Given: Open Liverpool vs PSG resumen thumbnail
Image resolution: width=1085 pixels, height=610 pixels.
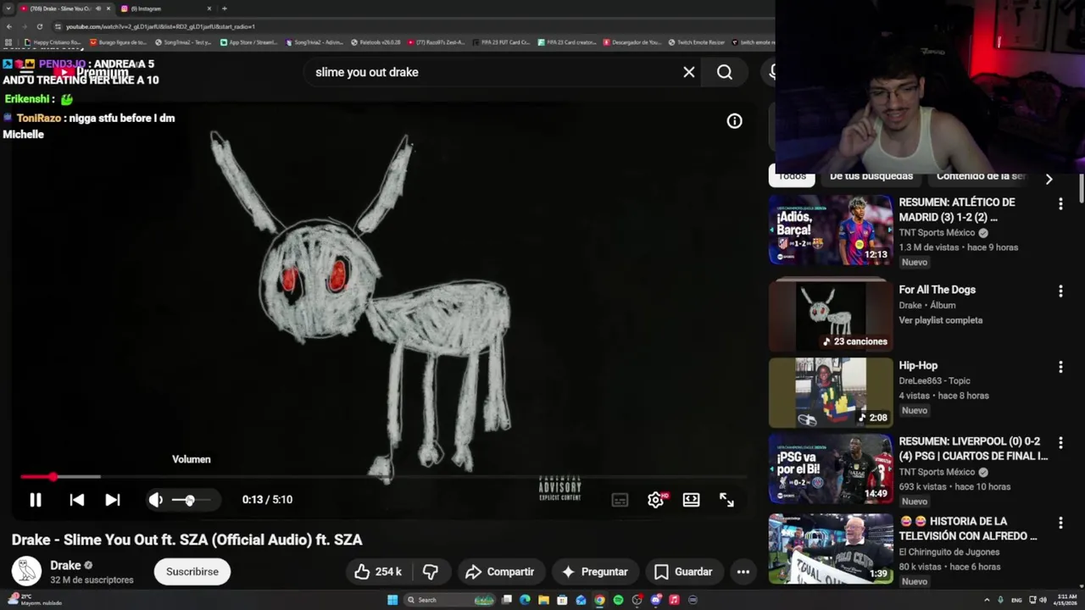Looking at the screenshot, I should [x=831, y=469].
